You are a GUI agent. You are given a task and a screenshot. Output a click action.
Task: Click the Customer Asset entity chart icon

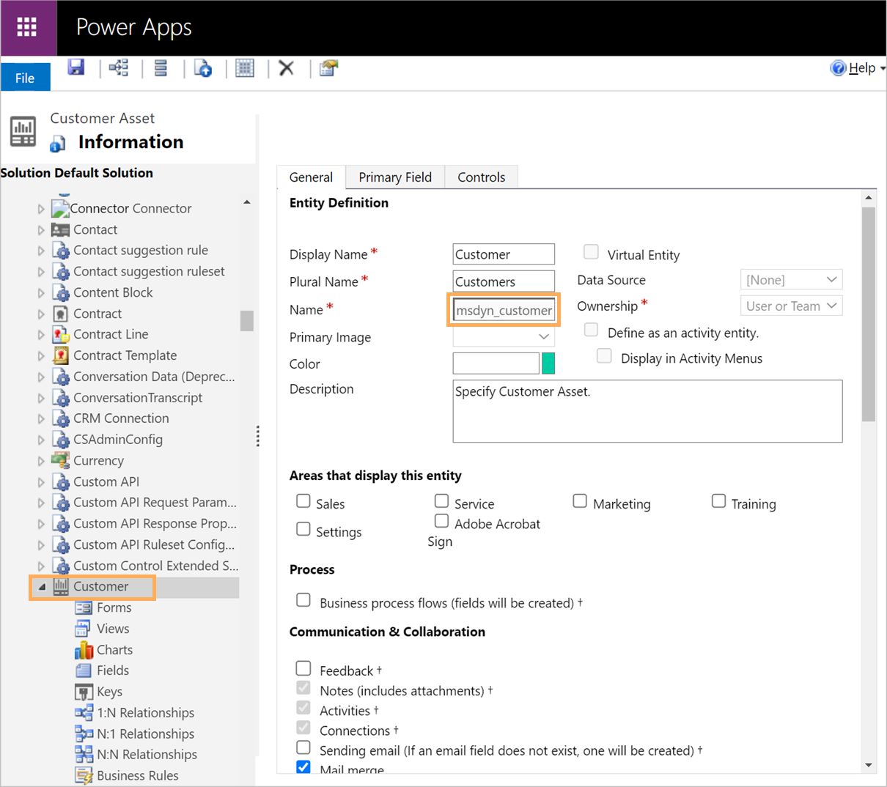pos(23,131)
